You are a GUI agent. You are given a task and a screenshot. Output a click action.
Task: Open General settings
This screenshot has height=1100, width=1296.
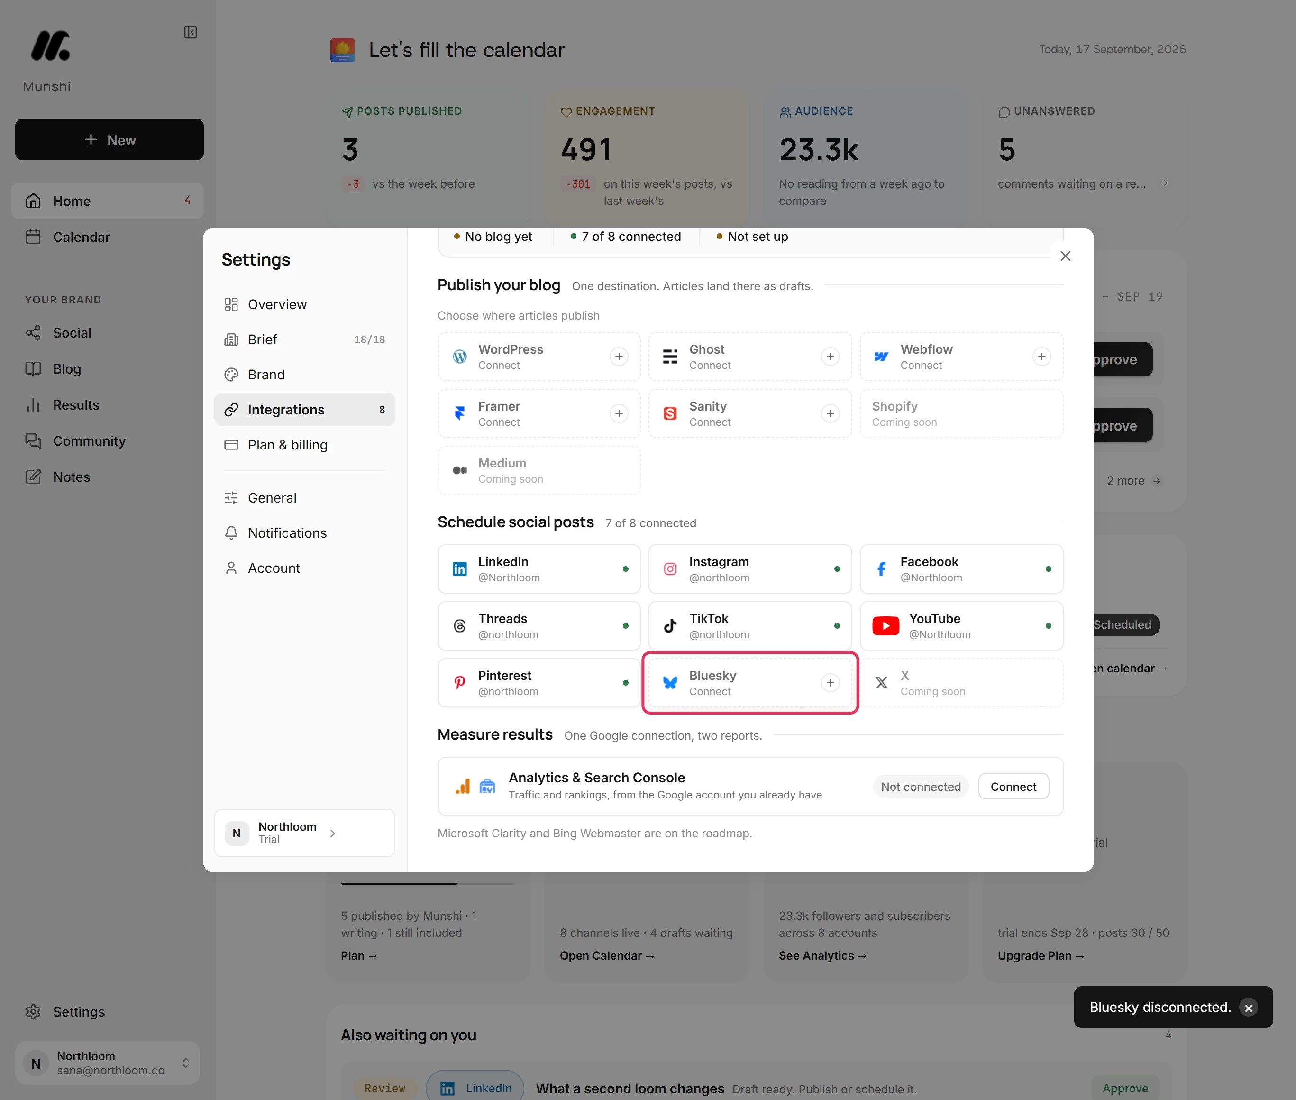click(305, 498)
